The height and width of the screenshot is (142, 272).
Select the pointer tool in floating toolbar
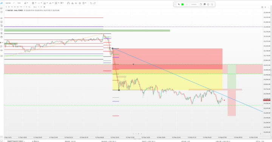tap(179, 4)
